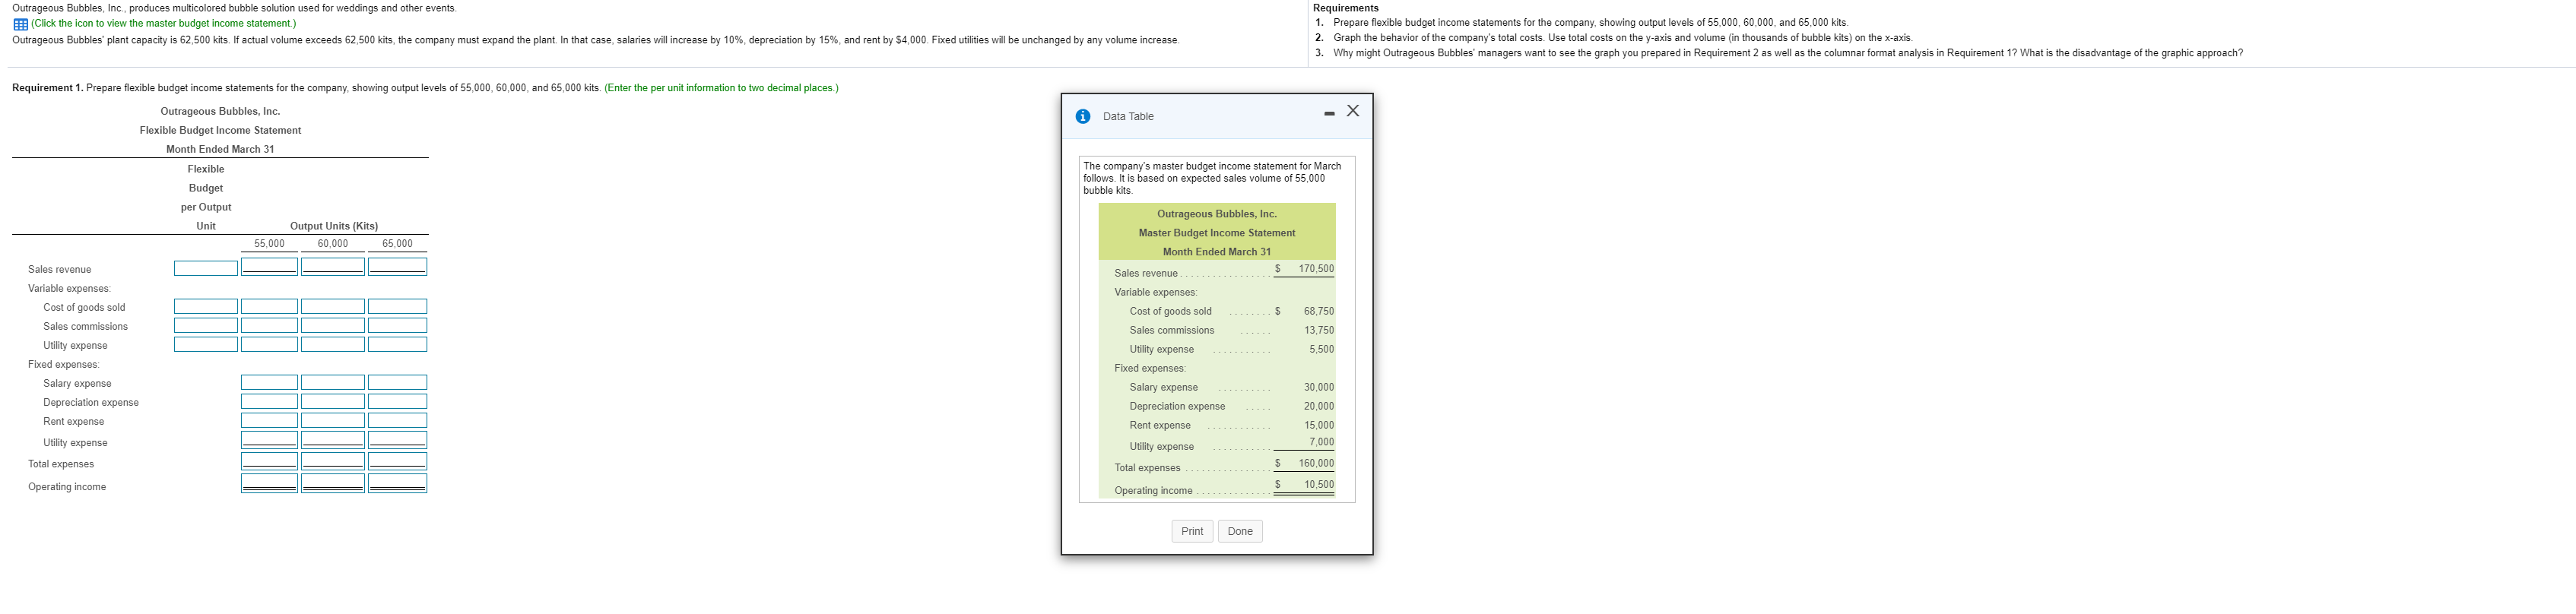Click Done in the Data Table dialog
The width and height of the screenshot is (2576, 614).
[x=1240, y=531]
